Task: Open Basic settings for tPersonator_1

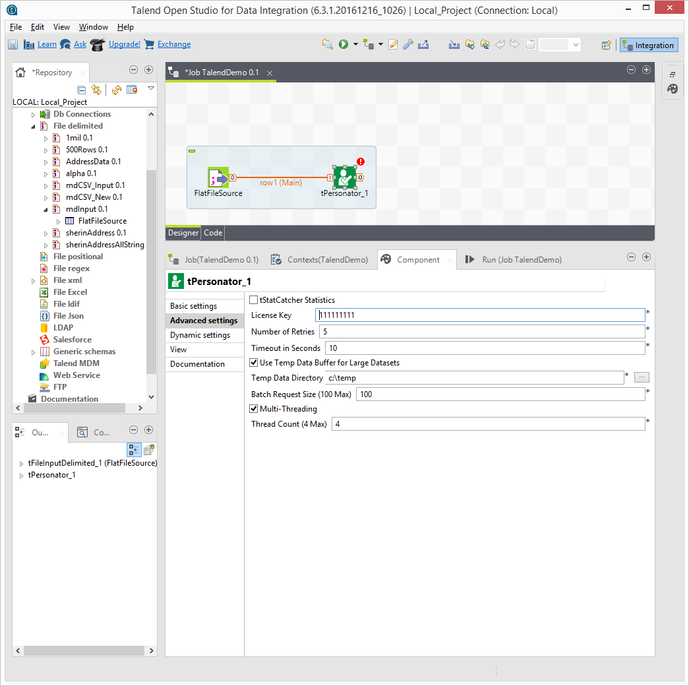Action: click(193, 306)
